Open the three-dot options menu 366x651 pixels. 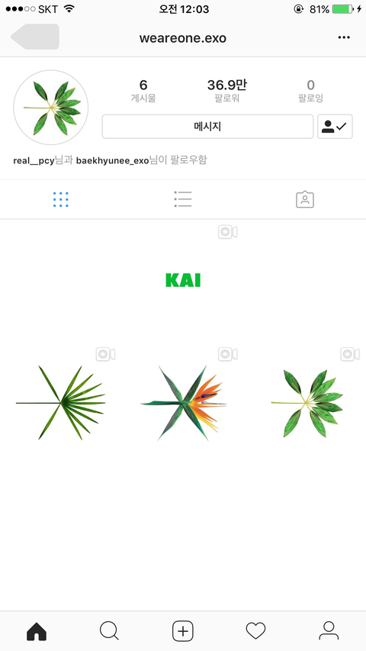(344, 38)
